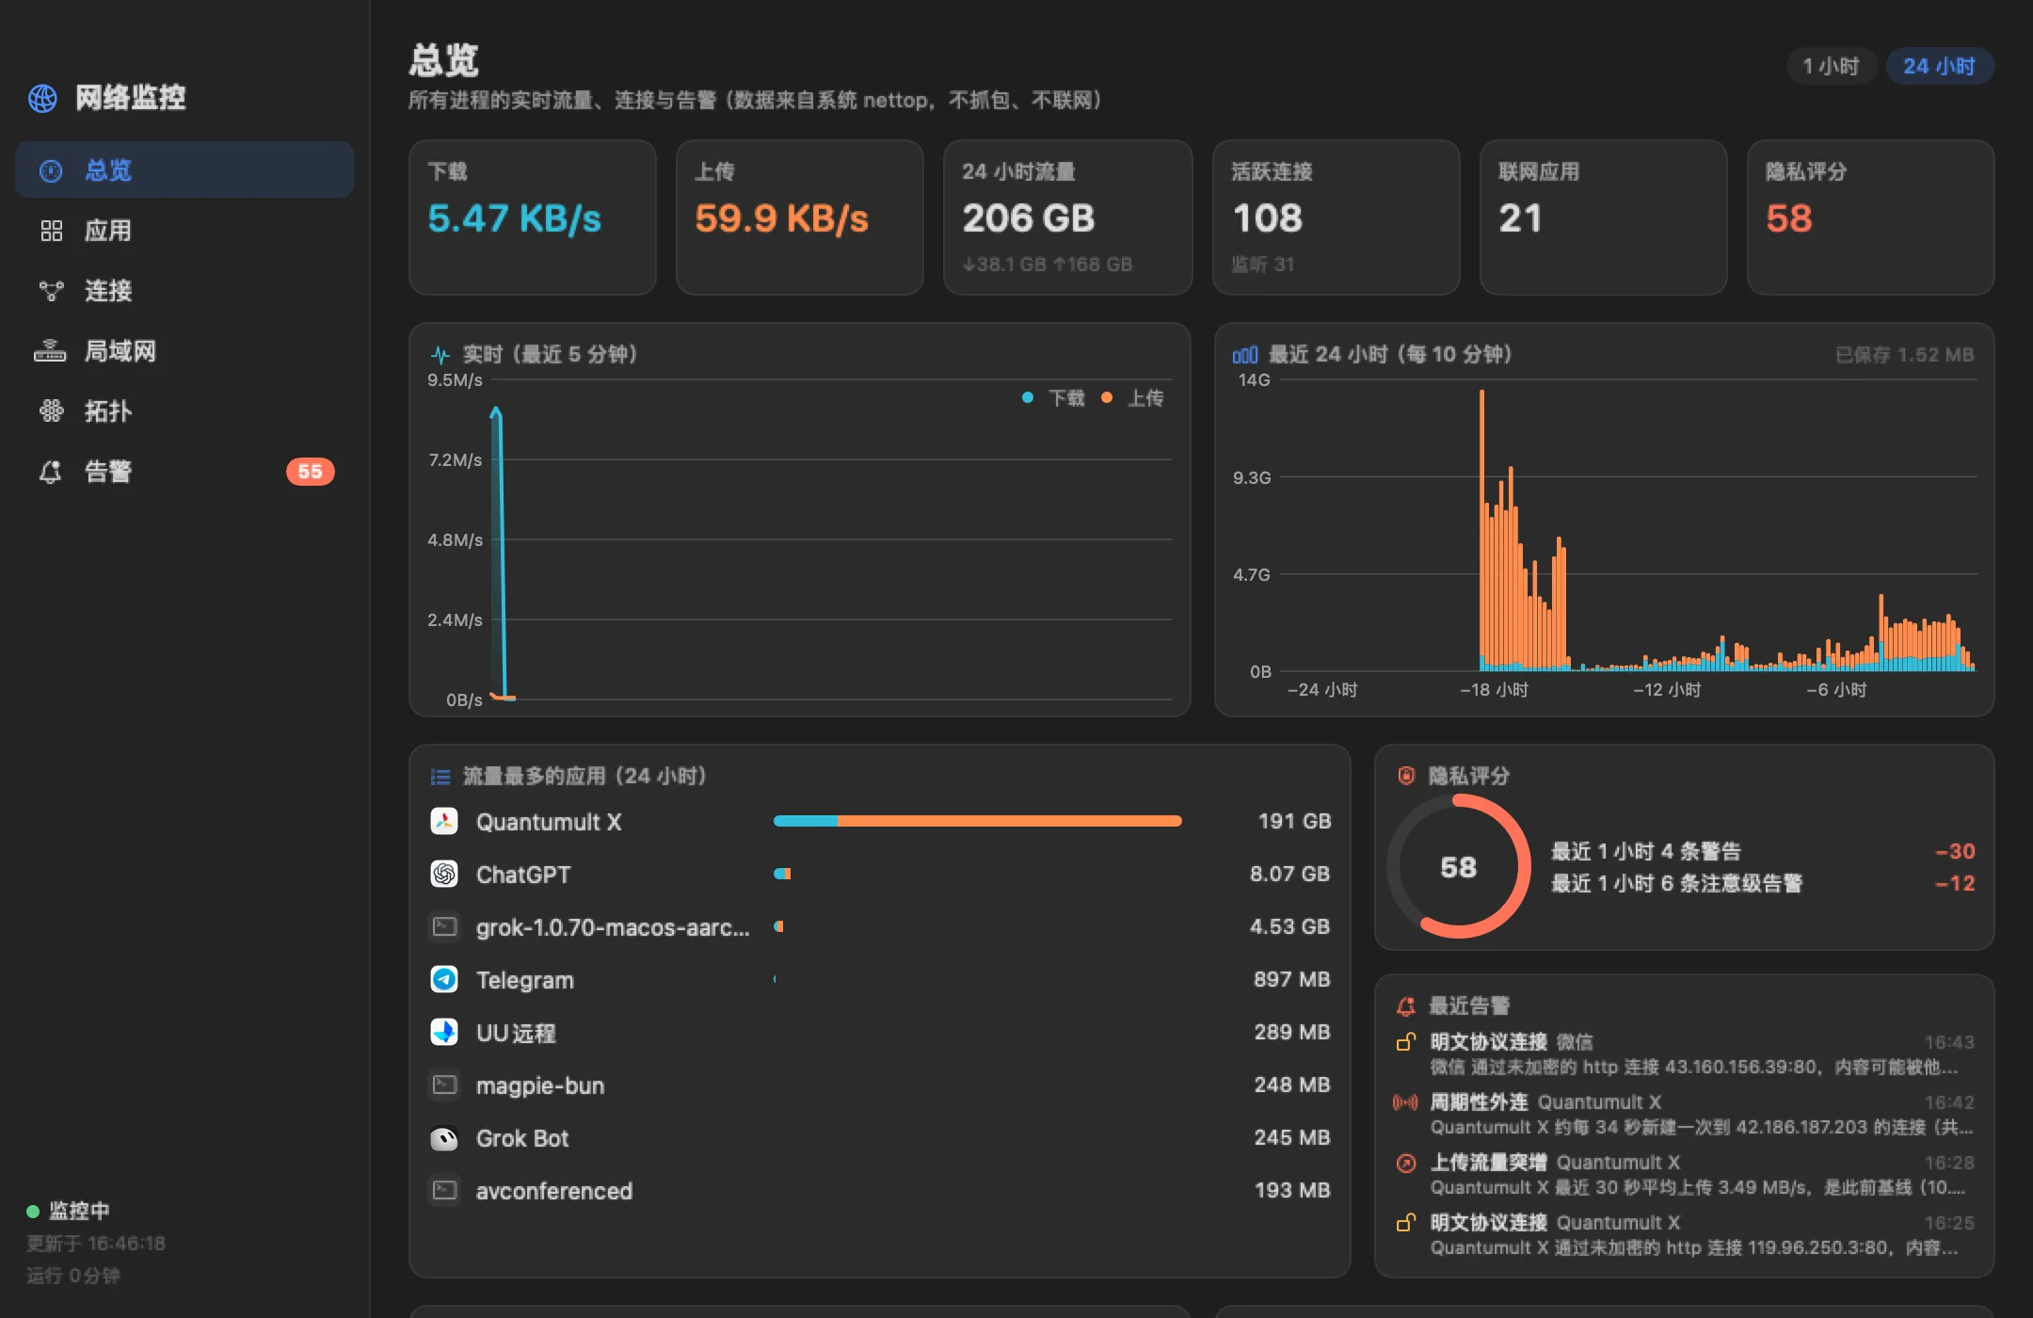Open the 应用 sidebar page

point(184,231)
